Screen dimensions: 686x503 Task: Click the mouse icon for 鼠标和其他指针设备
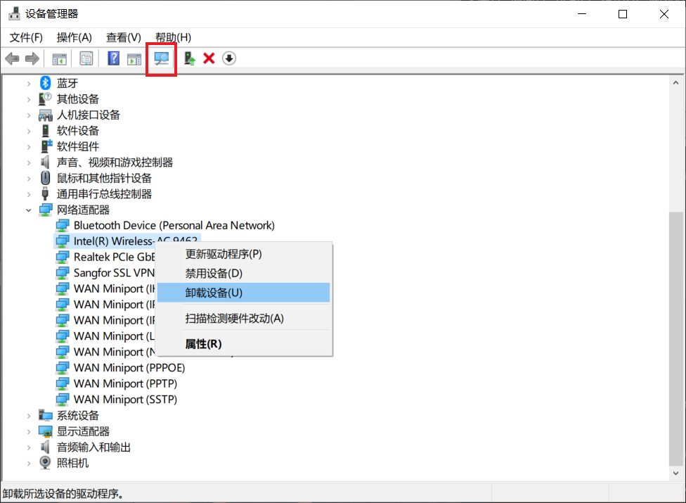(x=46, y=178)
